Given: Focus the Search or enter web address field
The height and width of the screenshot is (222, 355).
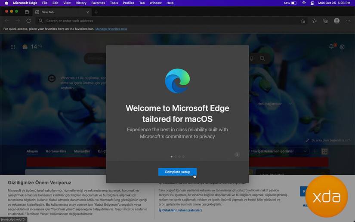Looking at the screenshot, I should pos(171,21).
